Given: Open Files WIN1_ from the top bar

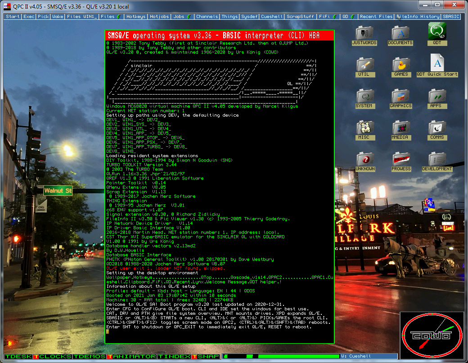Looking at the screenshot, I should click(82, 17).
